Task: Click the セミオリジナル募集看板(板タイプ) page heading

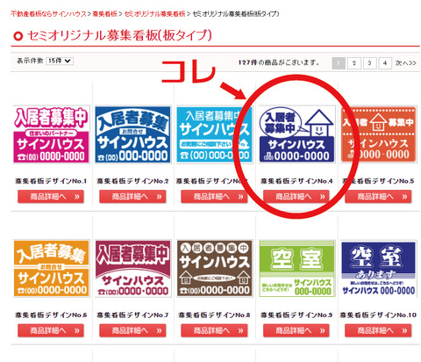Action: (119, 35)
